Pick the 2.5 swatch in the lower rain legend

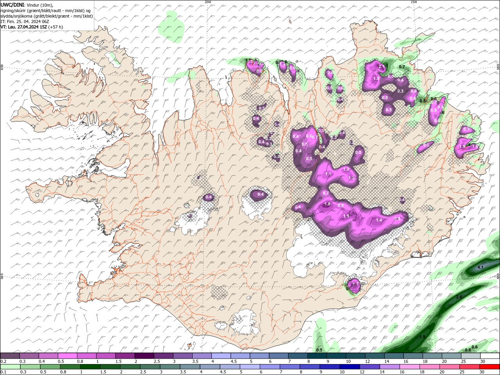pyautogui.click(x=150, y=367)
